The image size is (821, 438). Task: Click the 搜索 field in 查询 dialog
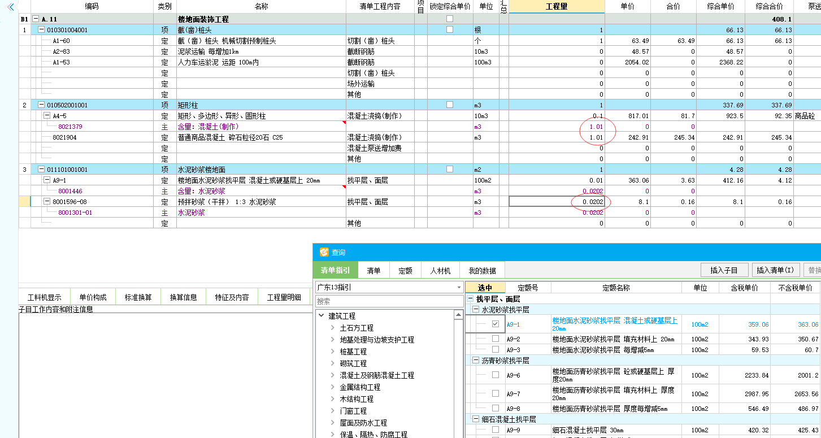(389, 302)
